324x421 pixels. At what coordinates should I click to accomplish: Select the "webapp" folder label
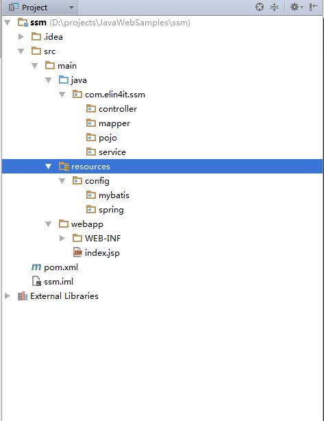point(87,224)
